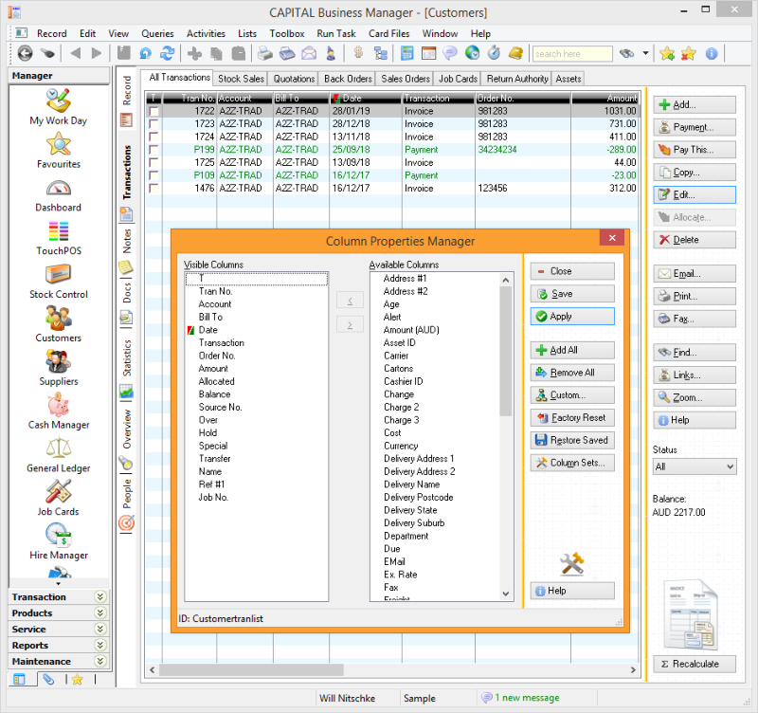758x713 pixels.
Task: Click the stopwatch timer toolbar icon
Action: (x=494, y=53)
